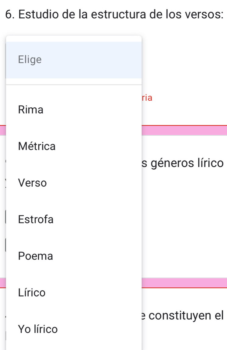
Task: Select Poema from the options
Action: click(x=35, y=256)
